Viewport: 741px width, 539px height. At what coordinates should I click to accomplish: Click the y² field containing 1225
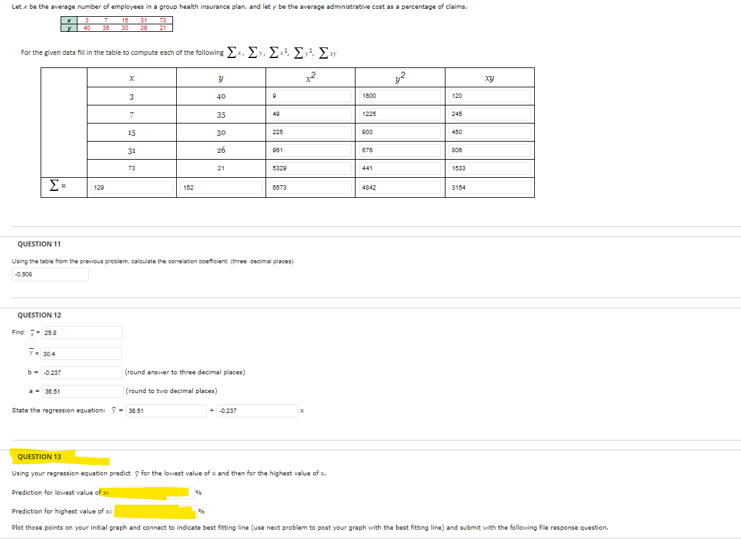coord(400,114)
